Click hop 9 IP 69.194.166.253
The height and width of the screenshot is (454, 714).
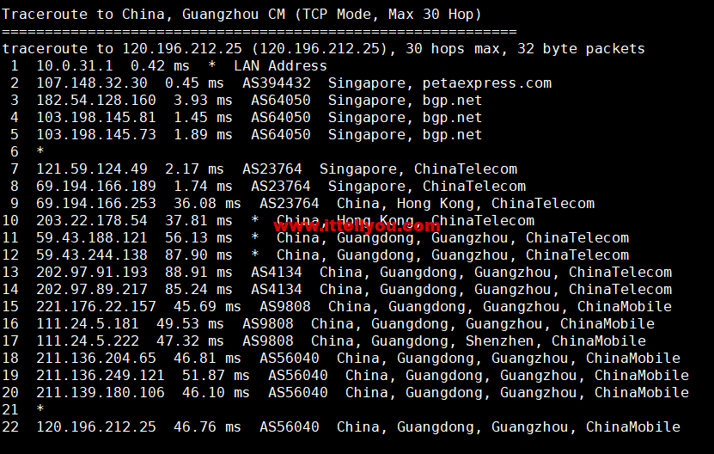coord(96,203)
